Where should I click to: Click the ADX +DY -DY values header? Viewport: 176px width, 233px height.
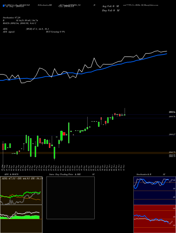(22, 179)
